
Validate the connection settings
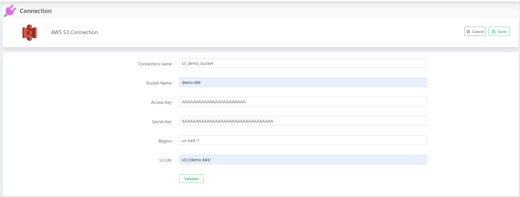[191, 178]
